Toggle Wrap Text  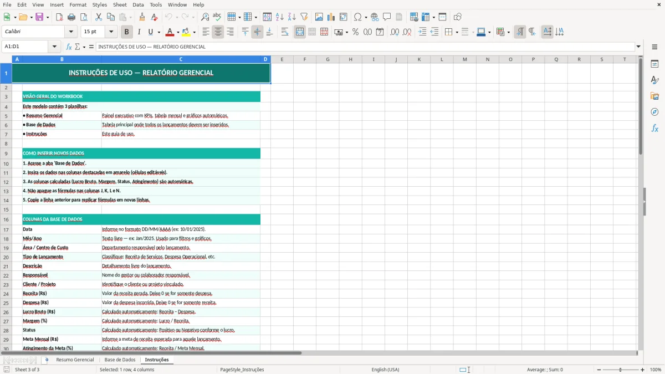pos(285,32)
